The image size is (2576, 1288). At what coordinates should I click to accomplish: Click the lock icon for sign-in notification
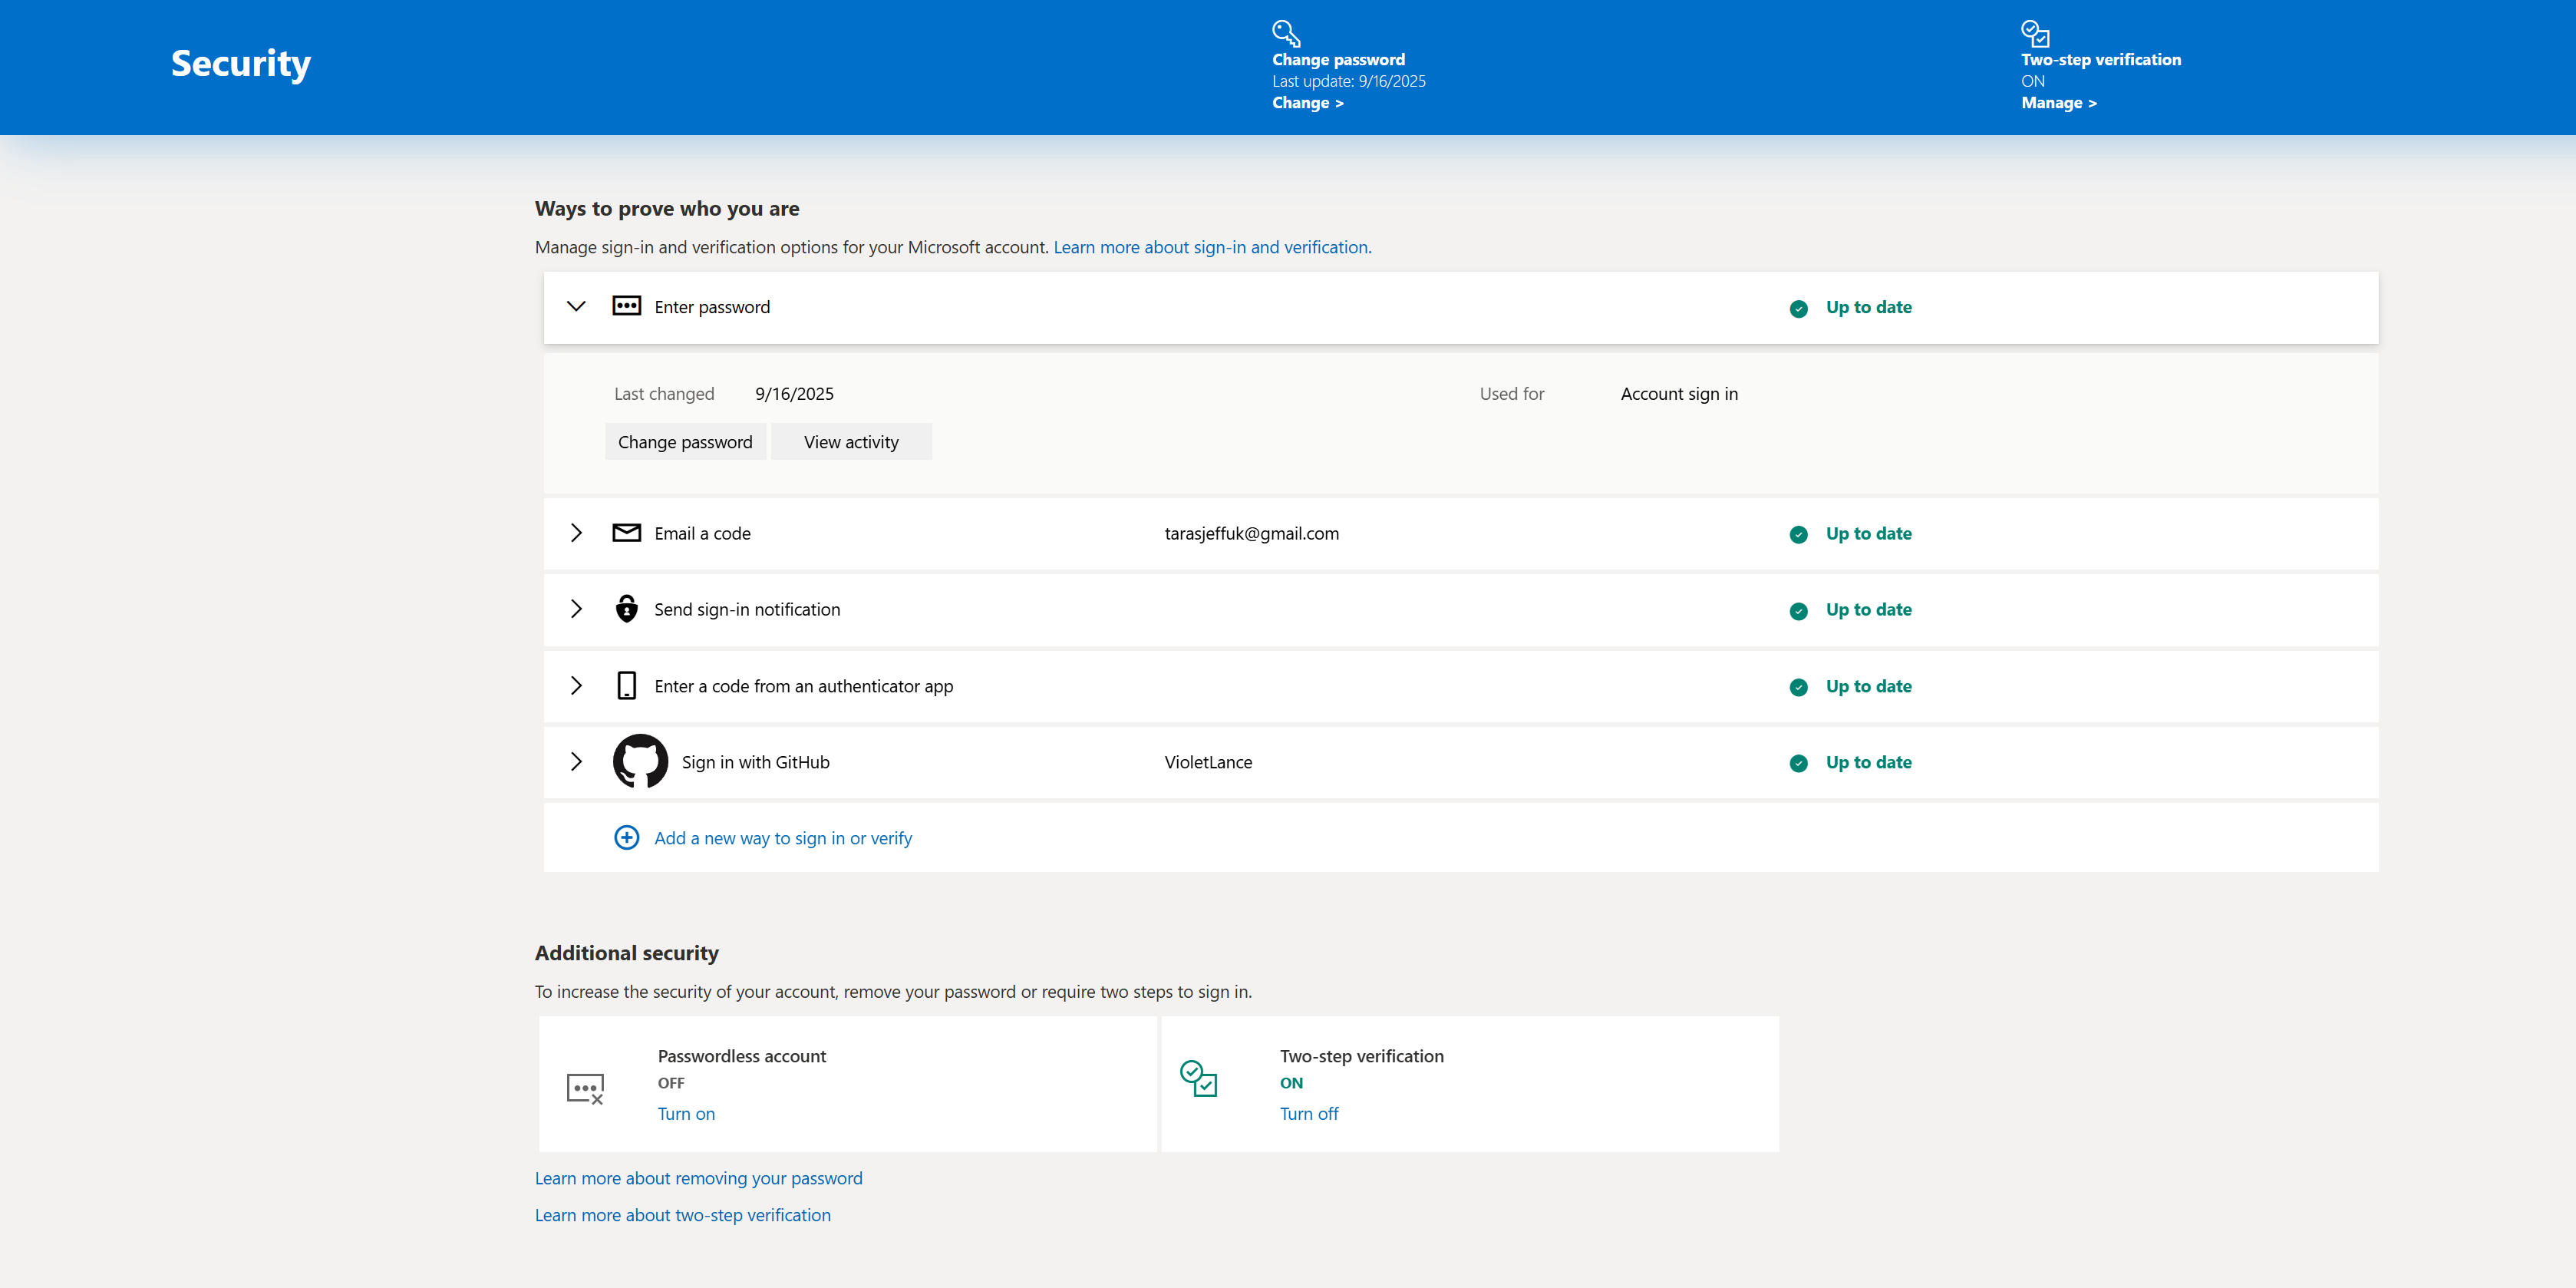pos(626,609)
